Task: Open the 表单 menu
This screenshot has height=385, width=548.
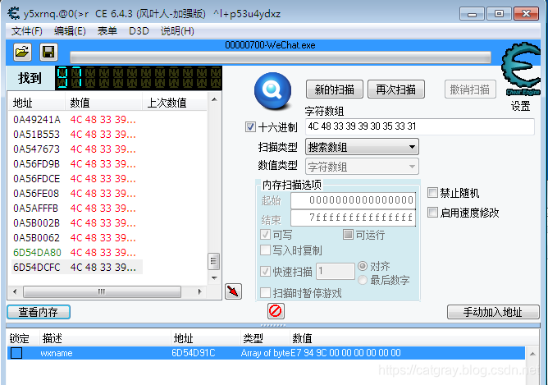Action: pos(107,31)
